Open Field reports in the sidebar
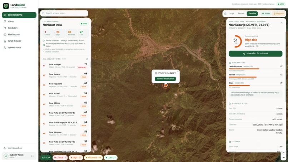Viewport: 288px width, 162px height. coord(19,35)
